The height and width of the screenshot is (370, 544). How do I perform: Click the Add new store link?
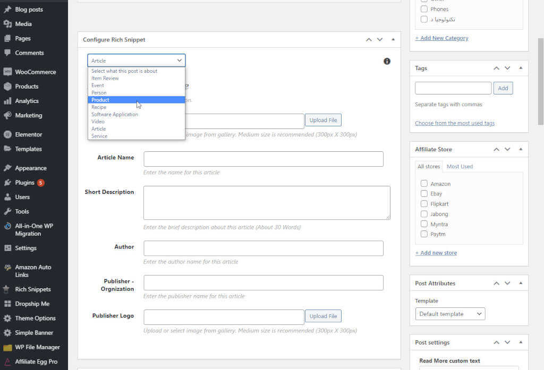click(x=436, y=253)
